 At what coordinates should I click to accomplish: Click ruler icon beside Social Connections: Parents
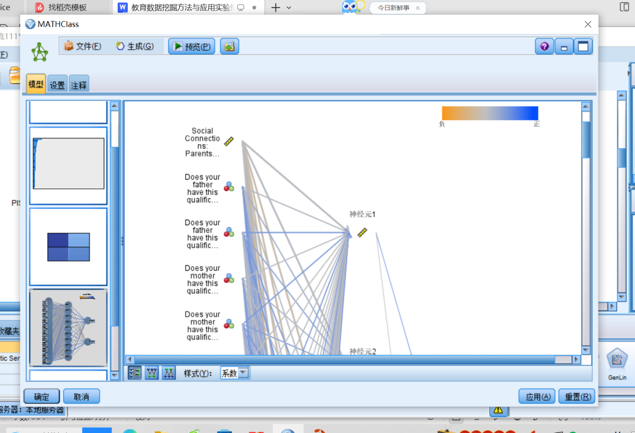tap(229, 142)
